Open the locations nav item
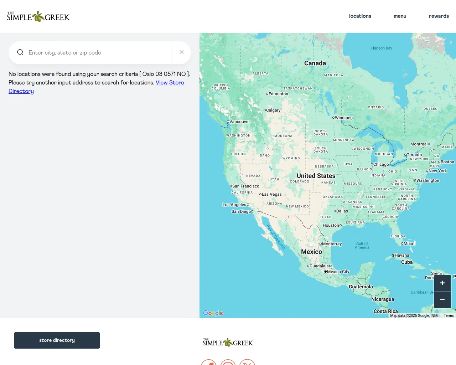Screen dimensions: 456x365 point(360,16)
